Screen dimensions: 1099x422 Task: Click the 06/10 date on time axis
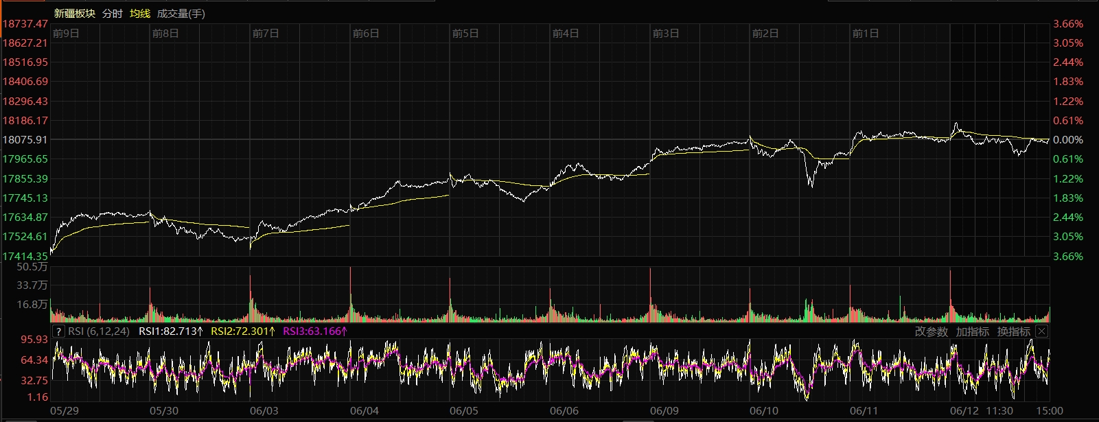pyautogui.click(x=764, y=411)
